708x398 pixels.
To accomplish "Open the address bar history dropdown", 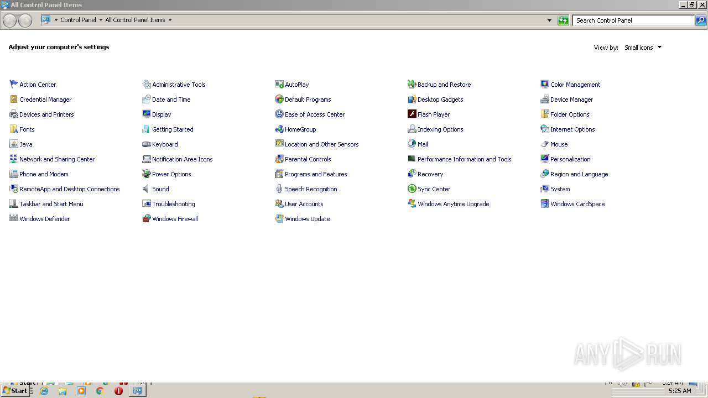I will [x=549, y=20].
